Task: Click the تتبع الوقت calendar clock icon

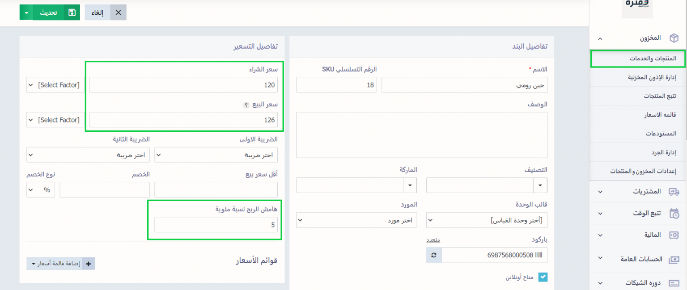Action: [x=674, y=213]
